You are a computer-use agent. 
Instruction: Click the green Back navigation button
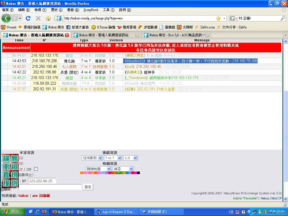tap(6, 18)
